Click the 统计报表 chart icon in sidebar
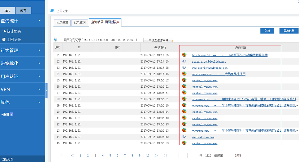Viewport: 299px width, 162px height. (4, 31)
